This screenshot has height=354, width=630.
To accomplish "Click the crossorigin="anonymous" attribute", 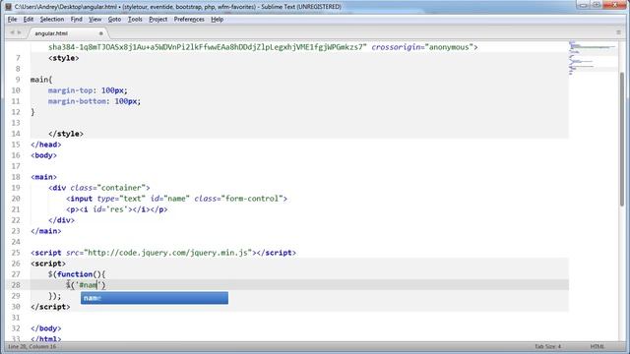I will (422, 47).
